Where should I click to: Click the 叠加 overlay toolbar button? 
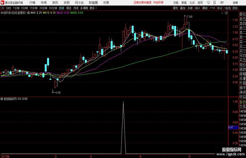pos(183,8)
